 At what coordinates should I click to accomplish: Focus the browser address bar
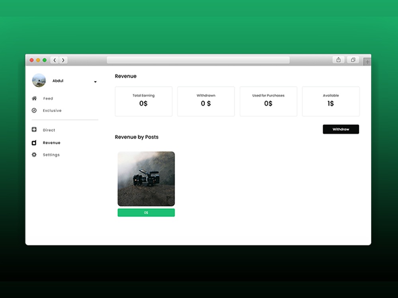point(198,60)
